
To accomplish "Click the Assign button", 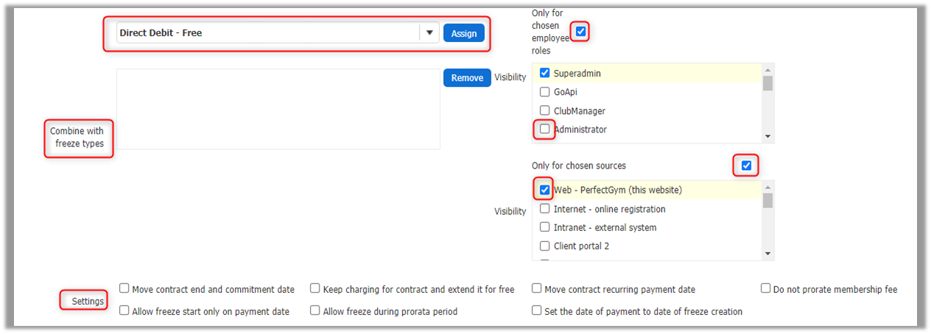I will pos(464,33).
